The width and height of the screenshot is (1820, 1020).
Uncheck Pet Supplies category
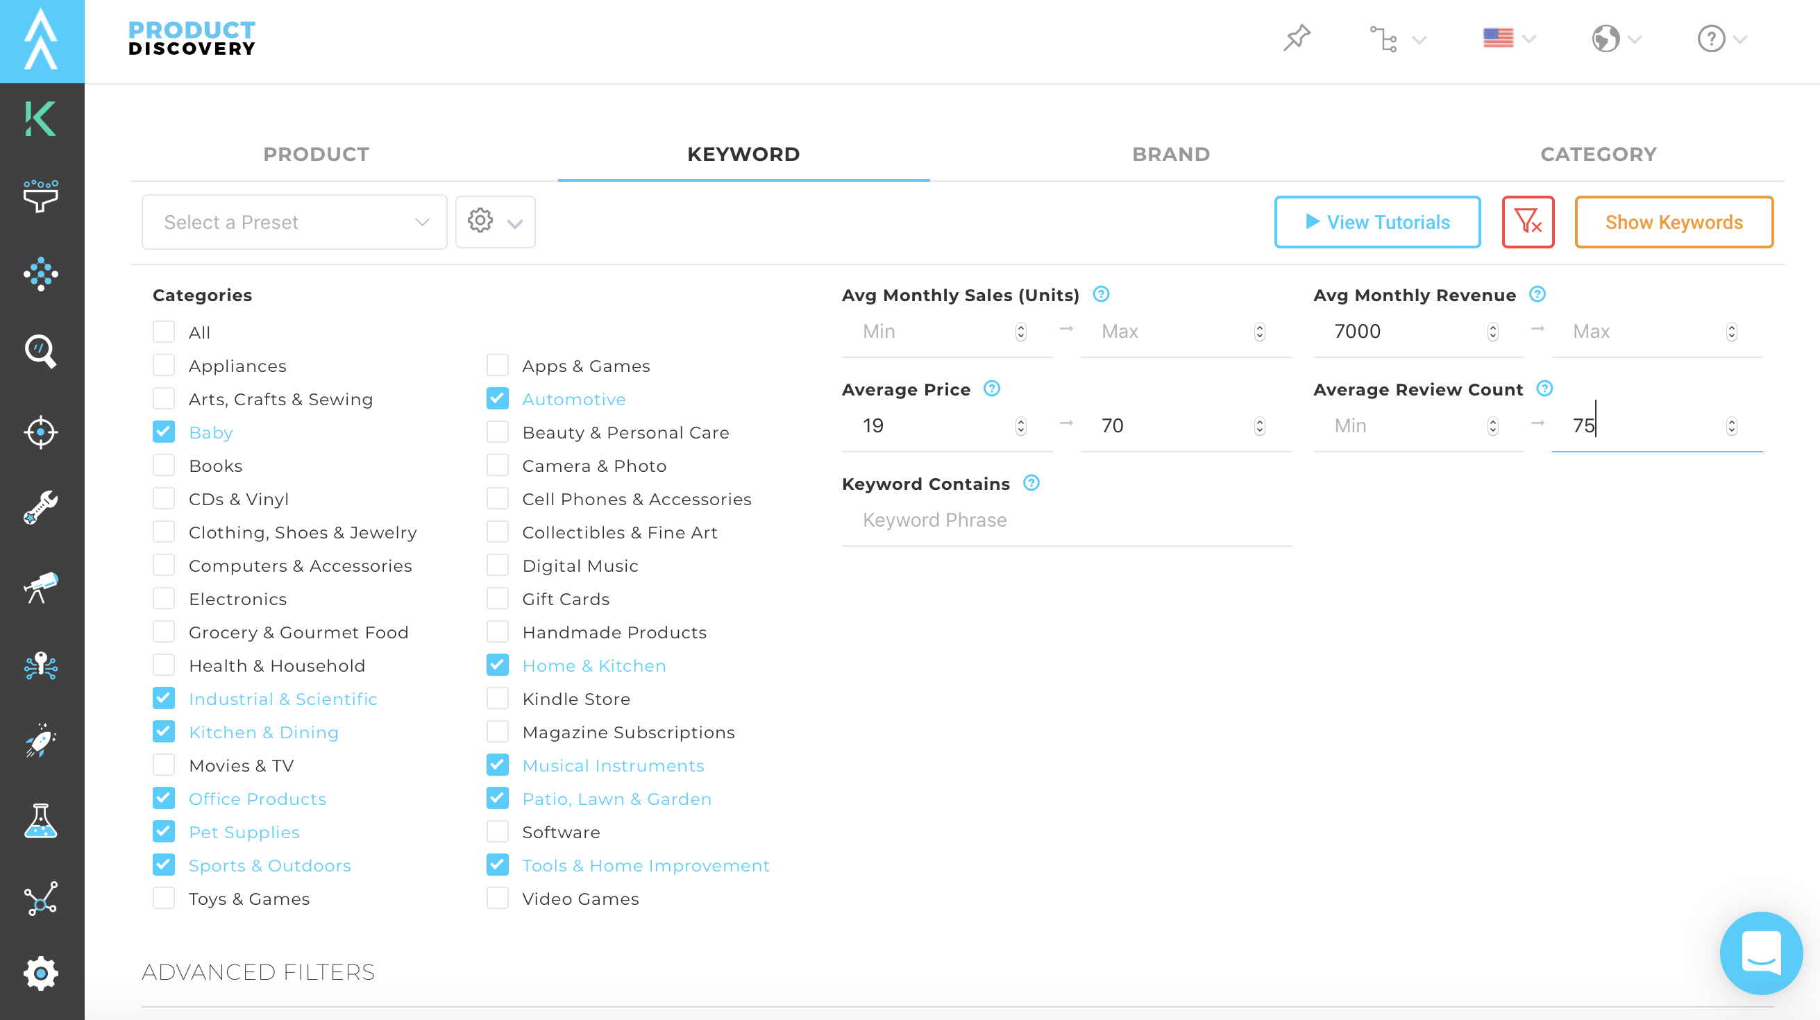164,831
